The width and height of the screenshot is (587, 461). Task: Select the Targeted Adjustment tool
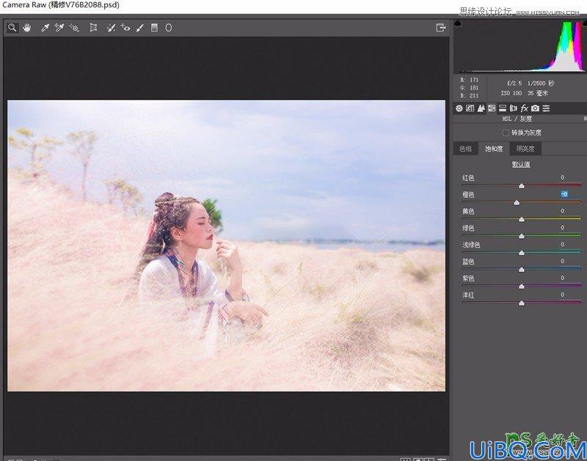74,28
